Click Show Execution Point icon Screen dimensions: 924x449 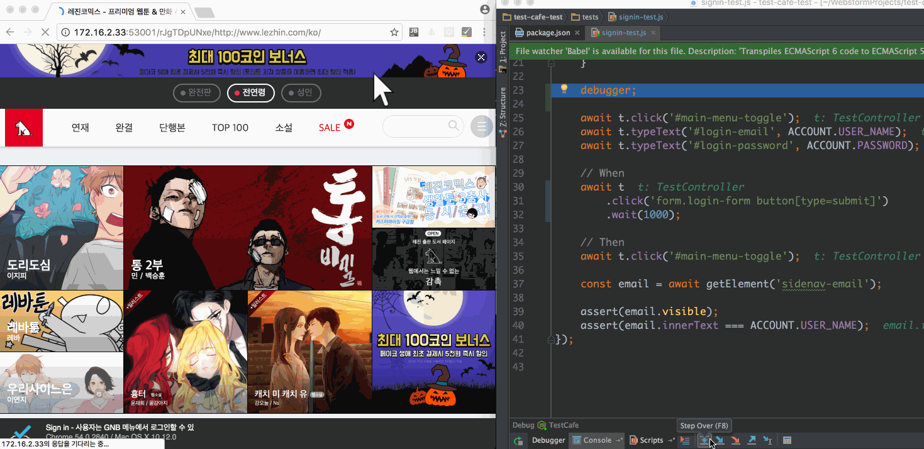click(686, 440)
